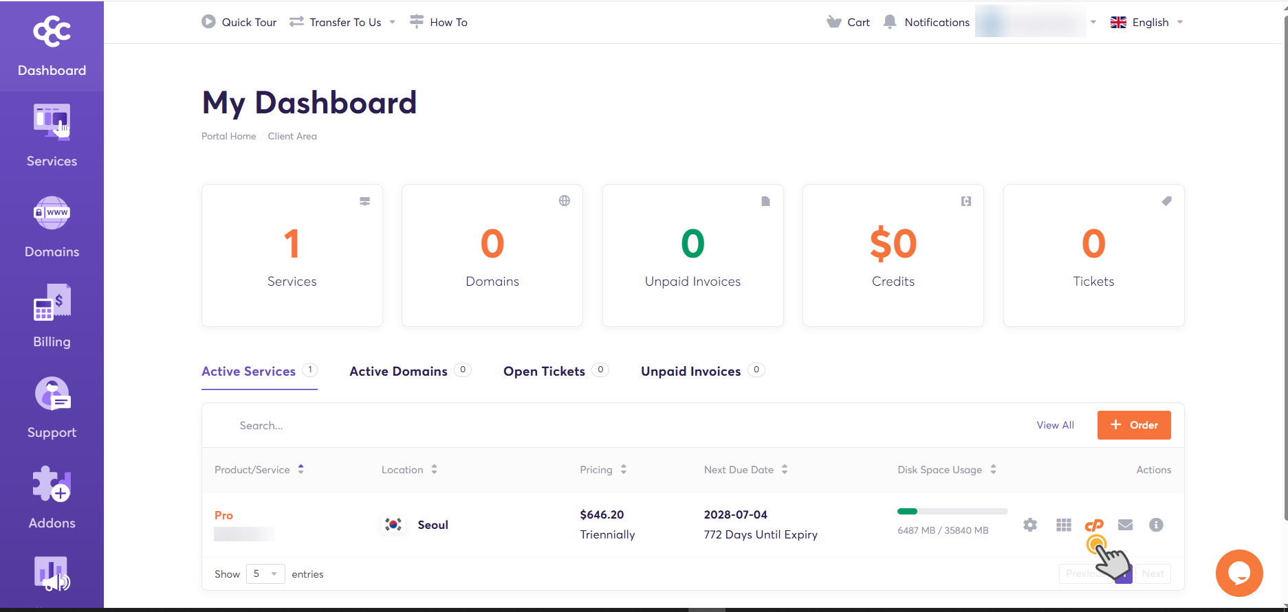Open the Support sidebar icon
The image size is (1288, 612).
click(x=52, y=393)
